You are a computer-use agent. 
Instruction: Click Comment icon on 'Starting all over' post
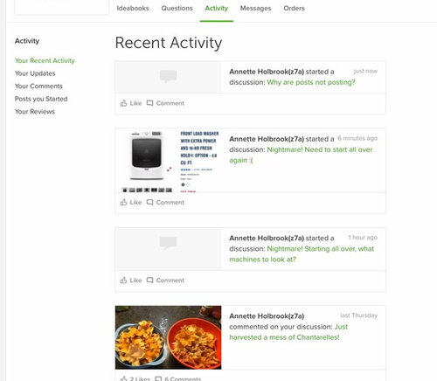[149, 281]
